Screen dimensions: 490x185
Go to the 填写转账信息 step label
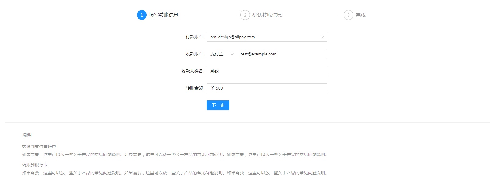163,15
